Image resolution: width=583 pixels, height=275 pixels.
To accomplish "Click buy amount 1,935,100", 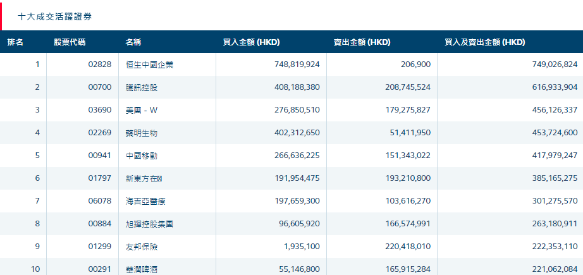I will (x=303, y=247).
